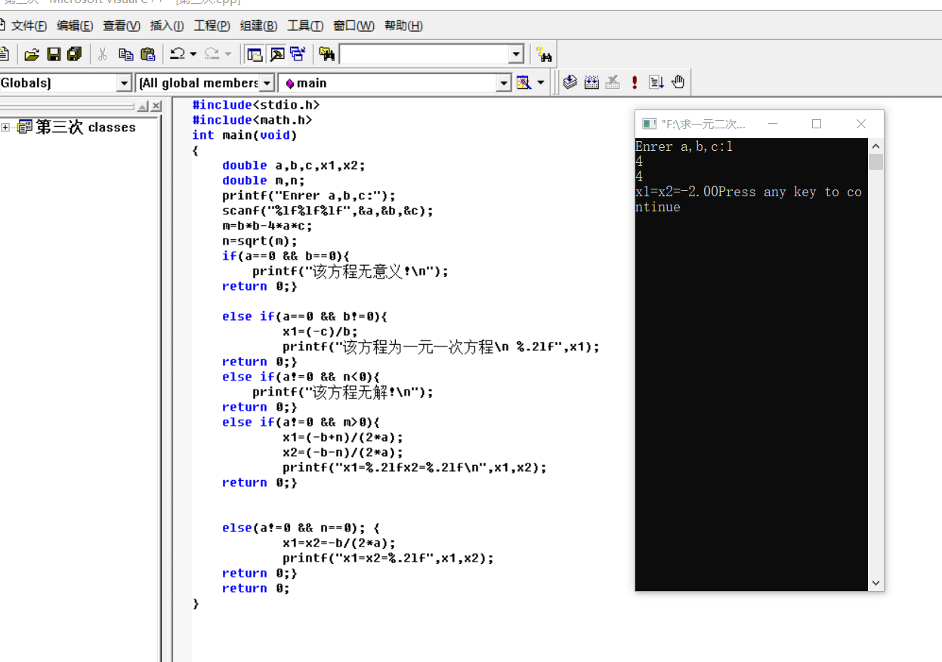This screenshot has height=662, width=942.
Task: Click console output text "x1=x2=-2.00"
Action: (677, 192)
